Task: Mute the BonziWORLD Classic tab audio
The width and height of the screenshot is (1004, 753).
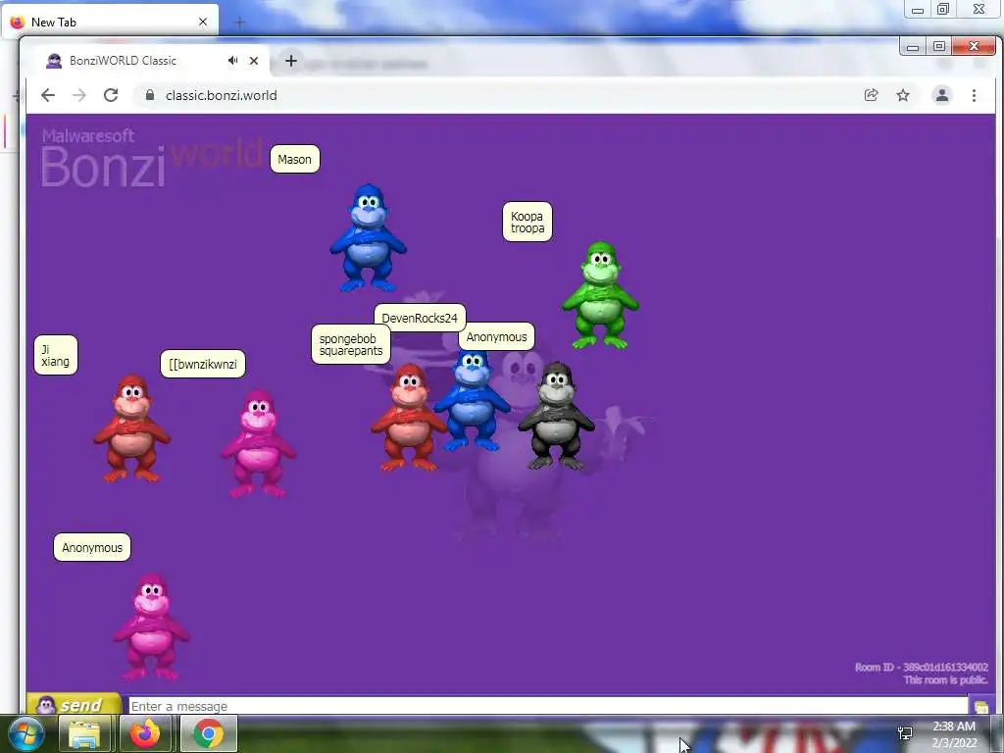Action: click(232, 60)
